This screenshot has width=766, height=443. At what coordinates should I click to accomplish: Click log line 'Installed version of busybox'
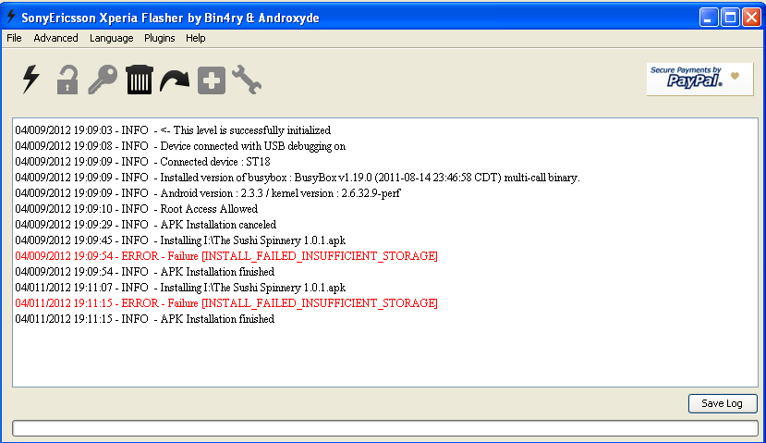coord(298,178)
